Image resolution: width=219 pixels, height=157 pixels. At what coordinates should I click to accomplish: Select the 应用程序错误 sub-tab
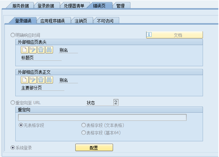(52, 21)
